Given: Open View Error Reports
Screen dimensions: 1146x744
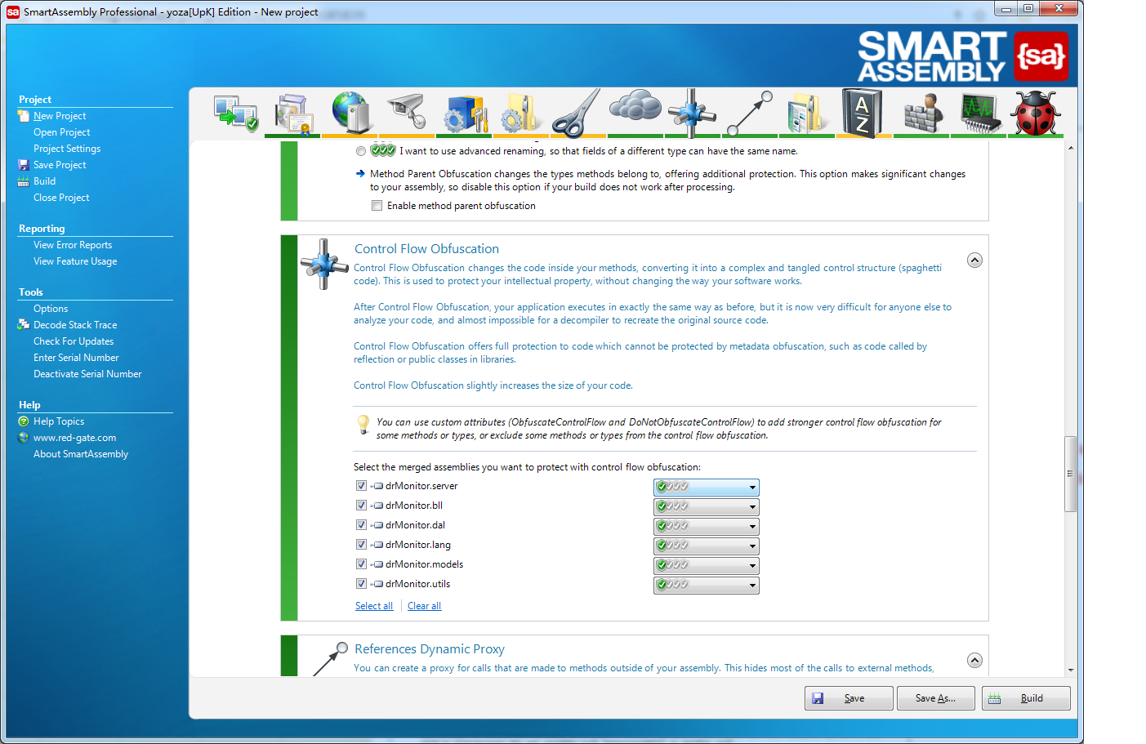Looking at the screenshot, I should point(73,245).
